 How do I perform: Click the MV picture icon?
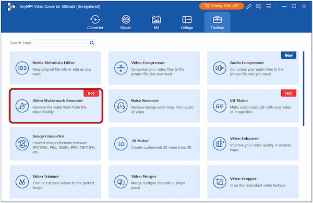[x=156, y=20]
